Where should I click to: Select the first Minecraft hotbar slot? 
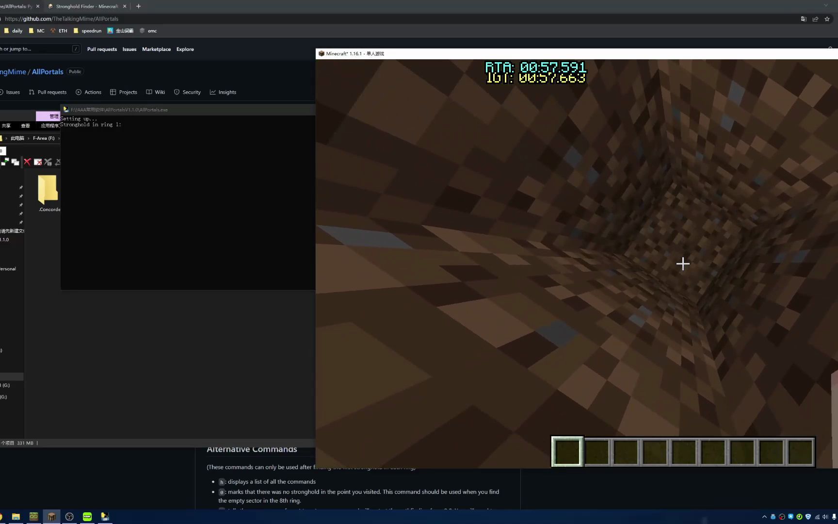coord(567,452)
